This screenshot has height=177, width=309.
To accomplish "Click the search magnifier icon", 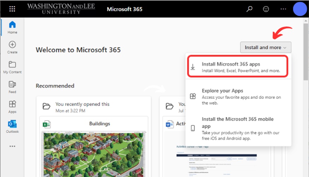I will [249, 9].
